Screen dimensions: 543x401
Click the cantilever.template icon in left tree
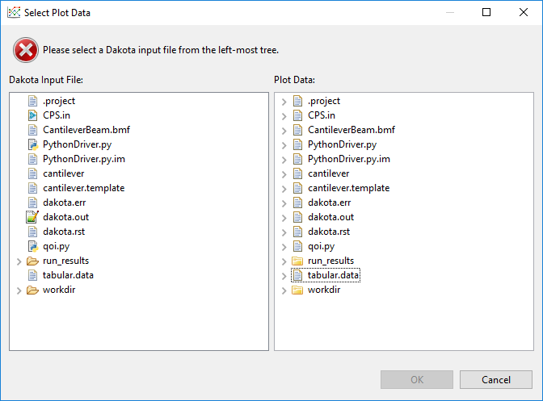32,188
